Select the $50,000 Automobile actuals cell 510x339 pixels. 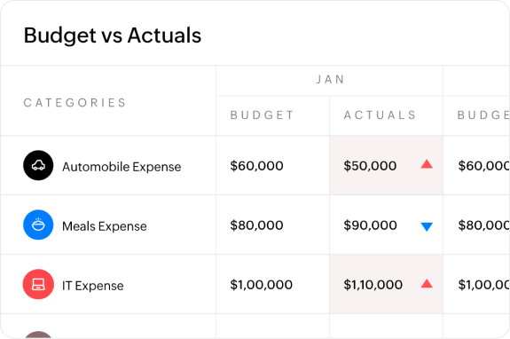(x=386, y=165)
